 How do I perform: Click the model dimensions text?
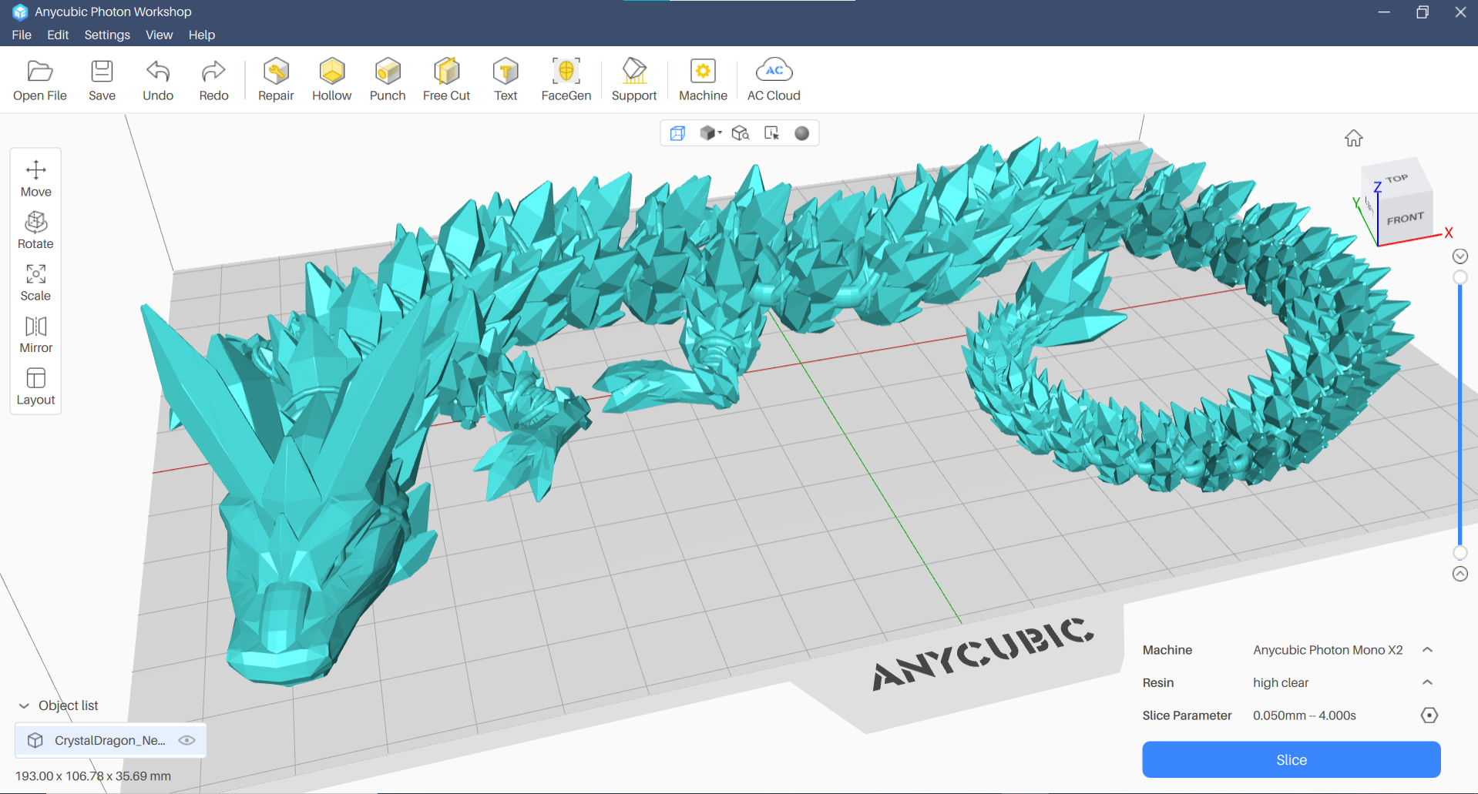tap(93, 776)
